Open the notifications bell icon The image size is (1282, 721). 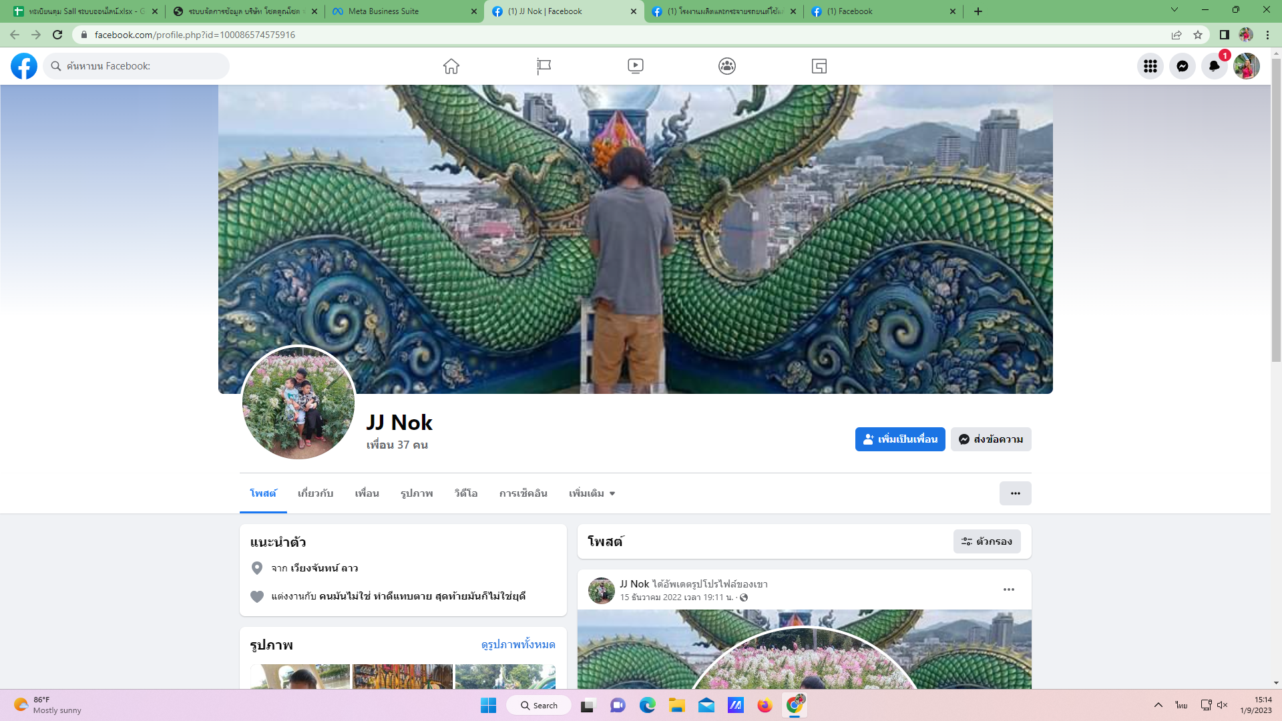point(1215,66)
